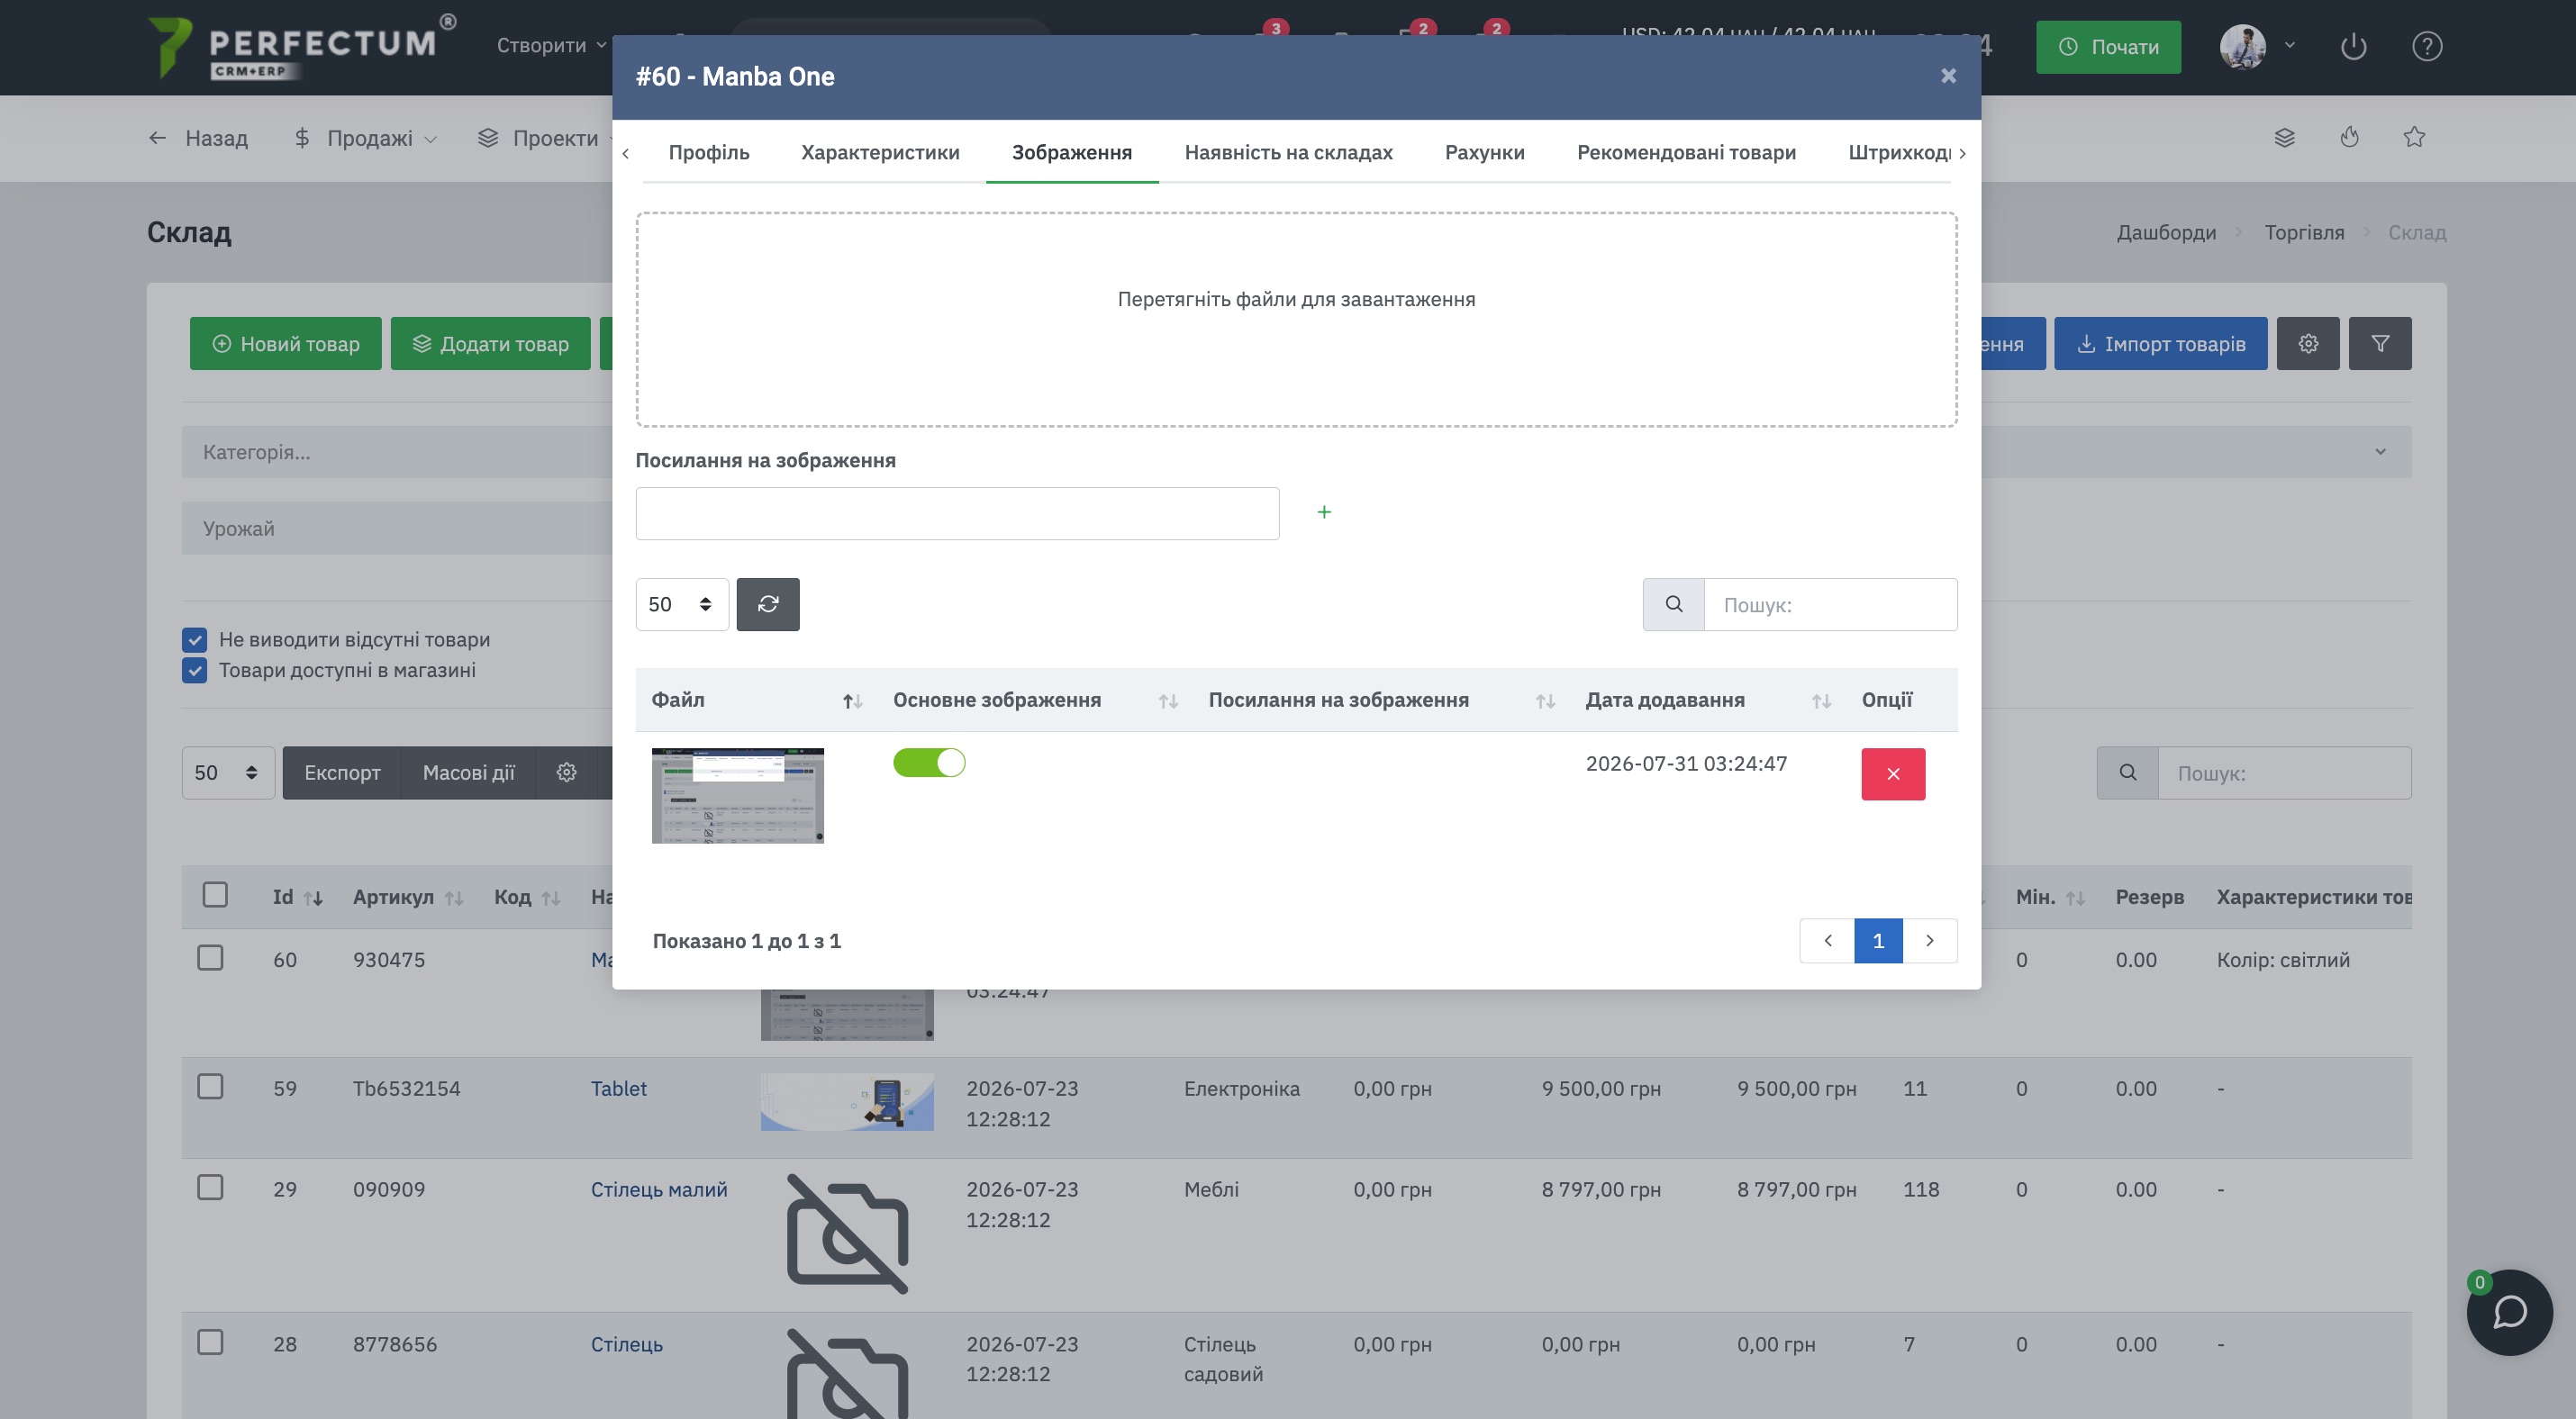Open the Профіль tab
Screen dimensions: 2576x1419
tap(708, 152)
